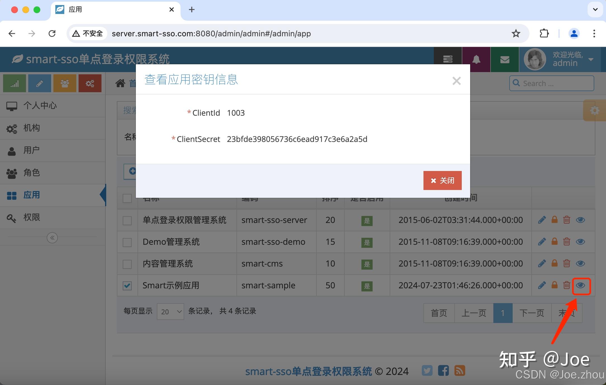Go to 权限 in the sidebar menu

click(x=31, y=218)
